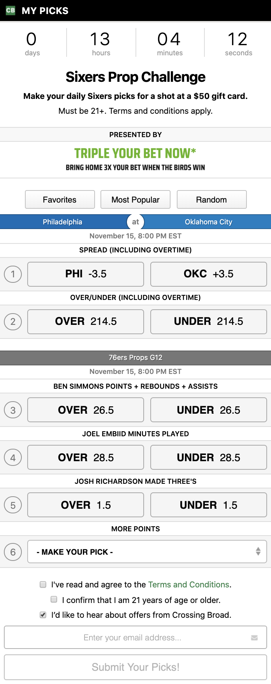Screen dimensions: 271x684
Task: Open the Terms and Conditions link
Action: coord(188,584)
